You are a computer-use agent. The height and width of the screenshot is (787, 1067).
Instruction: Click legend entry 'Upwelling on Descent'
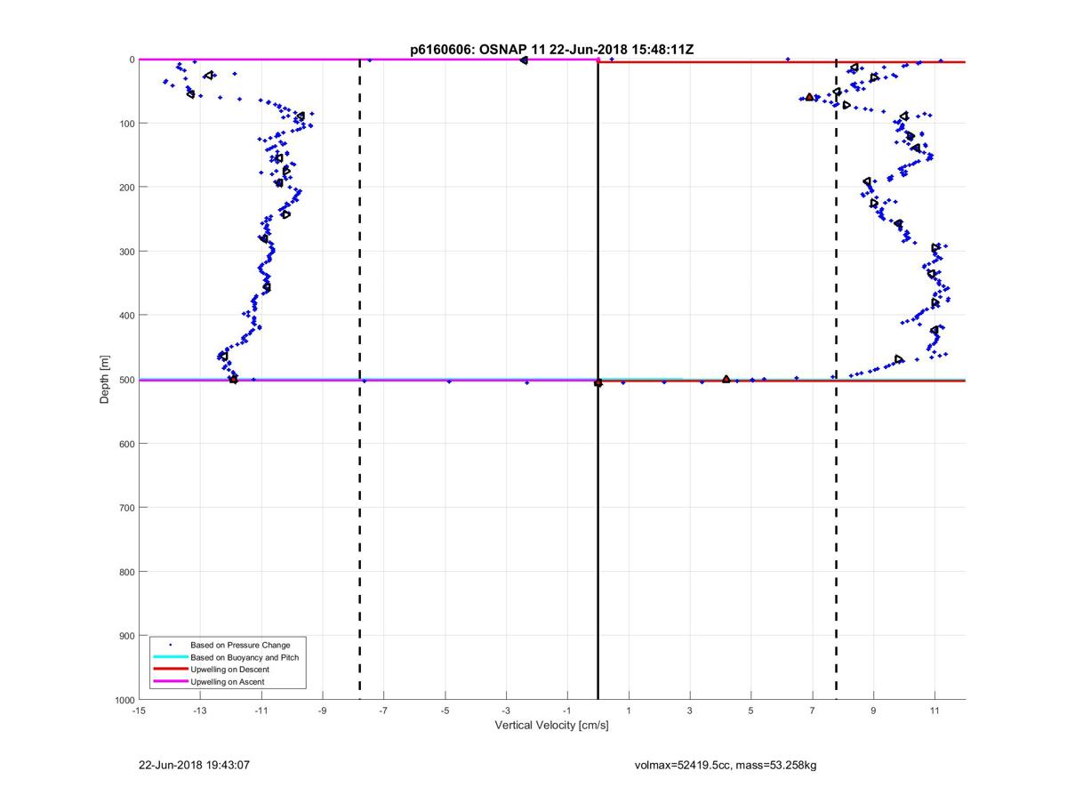[x=229, y=670]
